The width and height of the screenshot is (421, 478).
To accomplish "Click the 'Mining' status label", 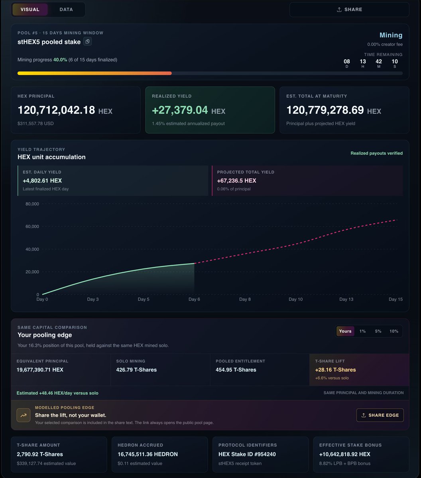I will pyautogui.click(x=391, y=35).
